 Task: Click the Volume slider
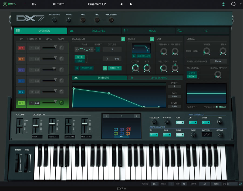[x=19, y=126]
